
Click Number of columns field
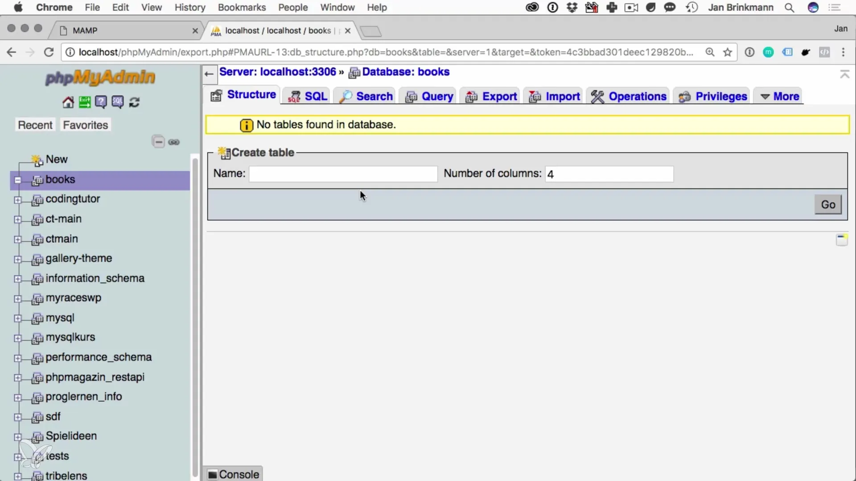[609, 174]
